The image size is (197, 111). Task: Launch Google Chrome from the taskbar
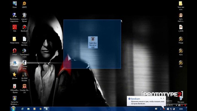point(40,109)
